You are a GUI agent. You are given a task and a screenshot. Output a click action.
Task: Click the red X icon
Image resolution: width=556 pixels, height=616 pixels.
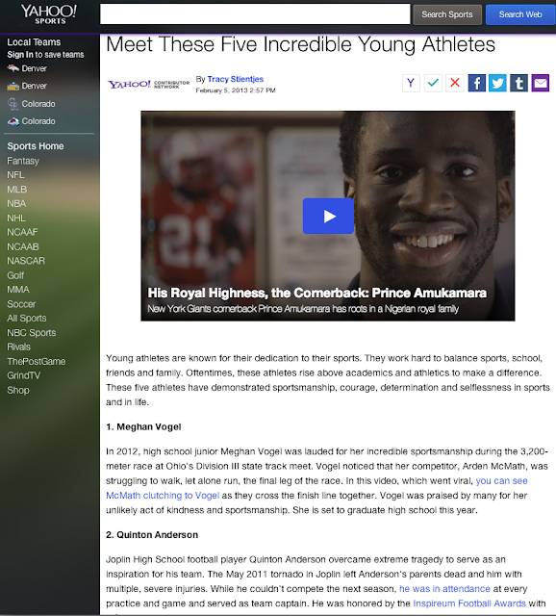(x=455, y=83)
